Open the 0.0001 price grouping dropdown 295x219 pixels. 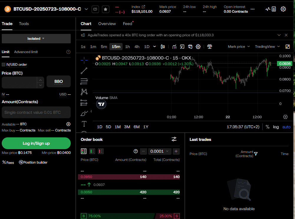point(159,151)
